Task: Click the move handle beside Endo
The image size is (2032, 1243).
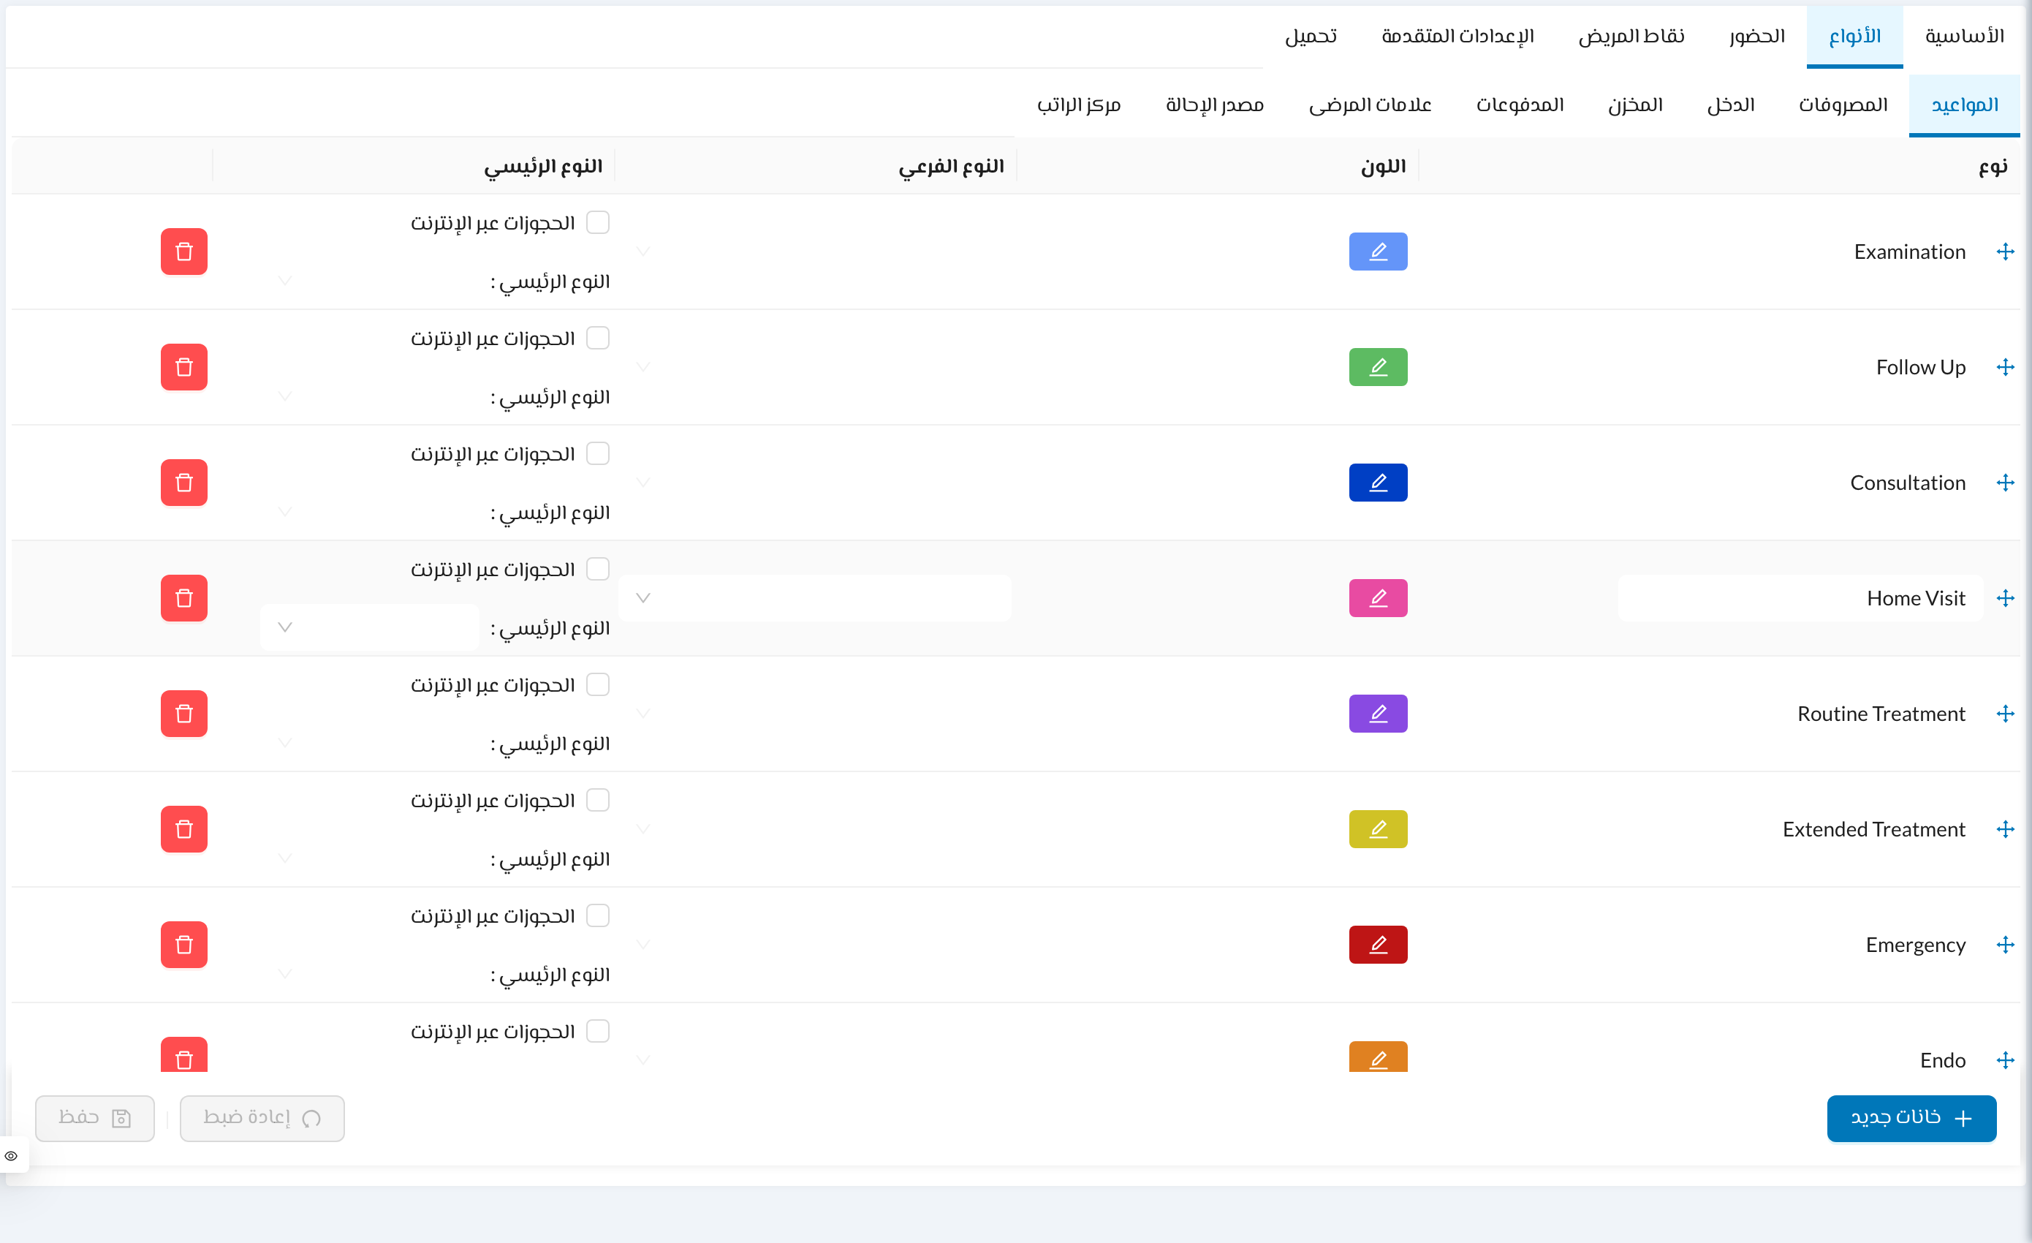Action: [2006, 1060]
